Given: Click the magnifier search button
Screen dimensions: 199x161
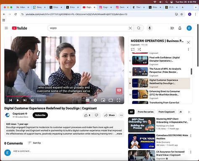Looking at the screenshot, I should (139, 28).
